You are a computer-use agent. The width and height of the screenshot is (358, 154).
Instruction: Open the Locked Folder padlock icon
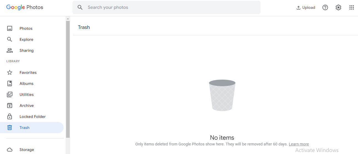click(x=10, y=117)
